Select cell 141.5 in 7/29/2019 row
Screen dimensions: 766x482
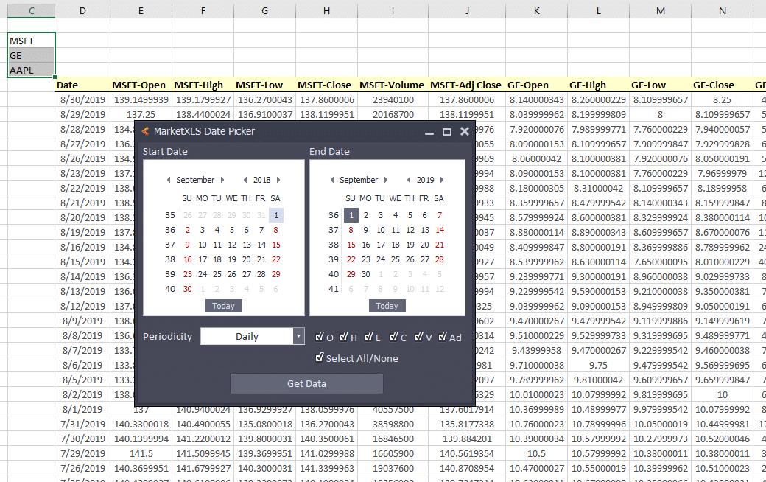tap(141, 454)
